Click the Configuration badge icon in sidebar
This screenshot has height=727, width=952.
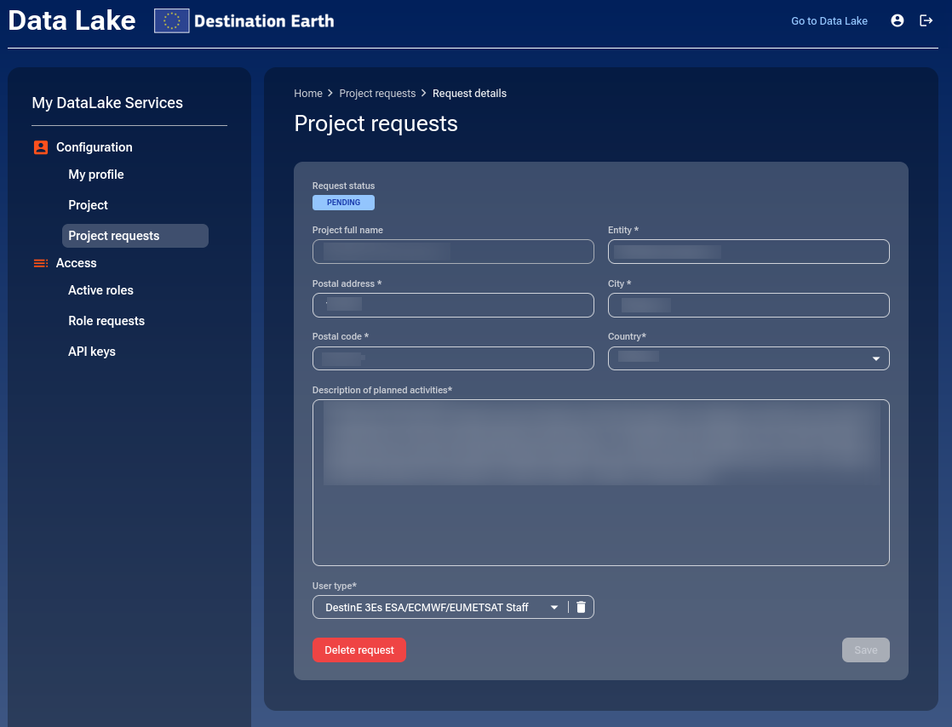(x=40, y=147)
